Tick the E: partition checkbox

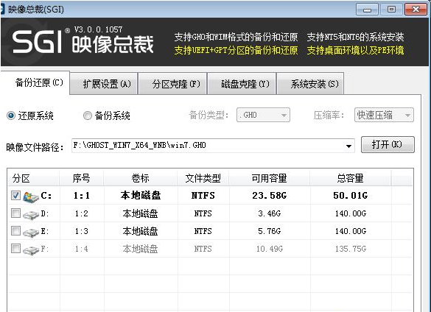tap(15, 231)
